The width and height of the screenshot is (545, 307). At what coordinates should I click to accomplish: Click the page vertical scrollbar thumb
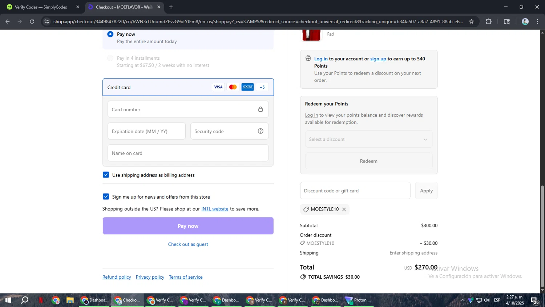click(542, 236)
